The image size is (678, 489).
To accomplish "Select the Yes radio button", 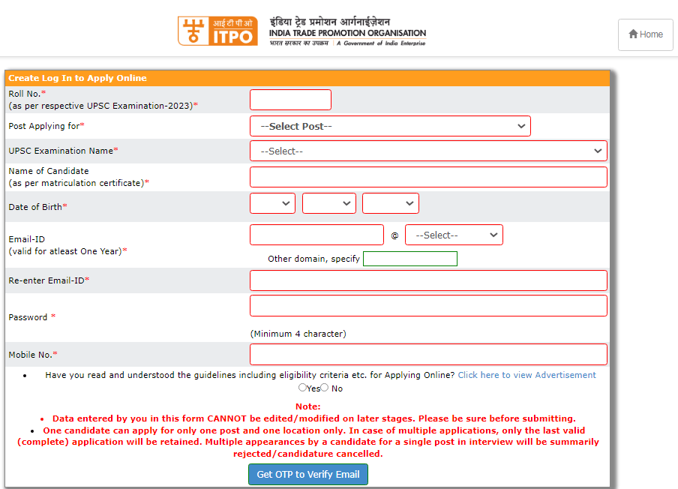I will click(302, 388).
